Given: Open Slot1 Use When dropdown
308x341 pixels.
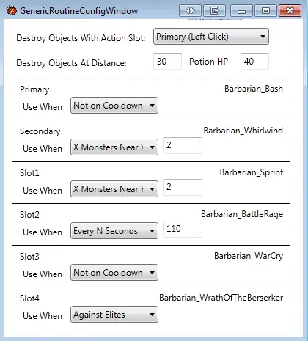Looking at the screenshot, I should tap(114, 189).
